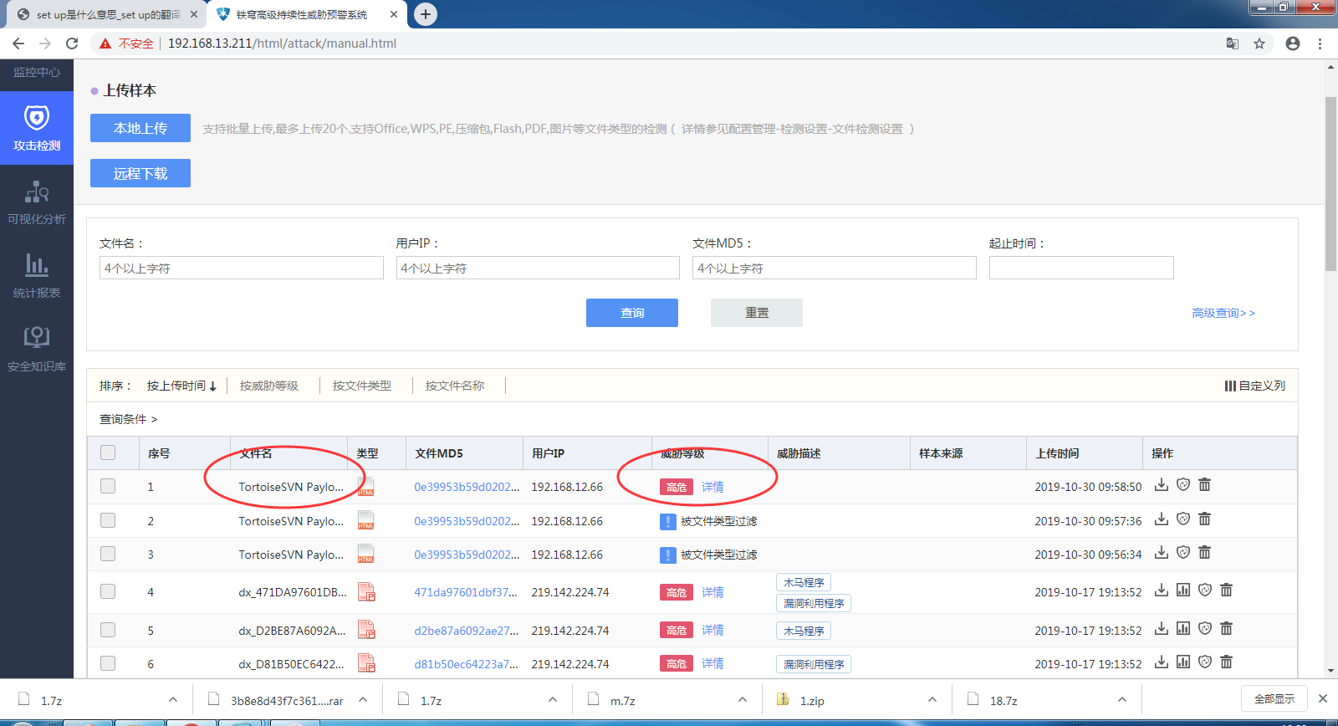Download sample dx_D81B50EC6422
This screenshot has width=1338, height=726.
pyautogui.click(x=1162, y=662)
